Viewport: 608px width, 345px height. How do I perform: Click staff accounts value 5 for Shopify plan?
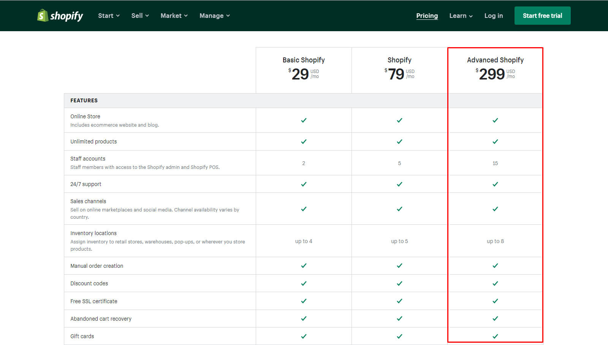click(399, 163)
